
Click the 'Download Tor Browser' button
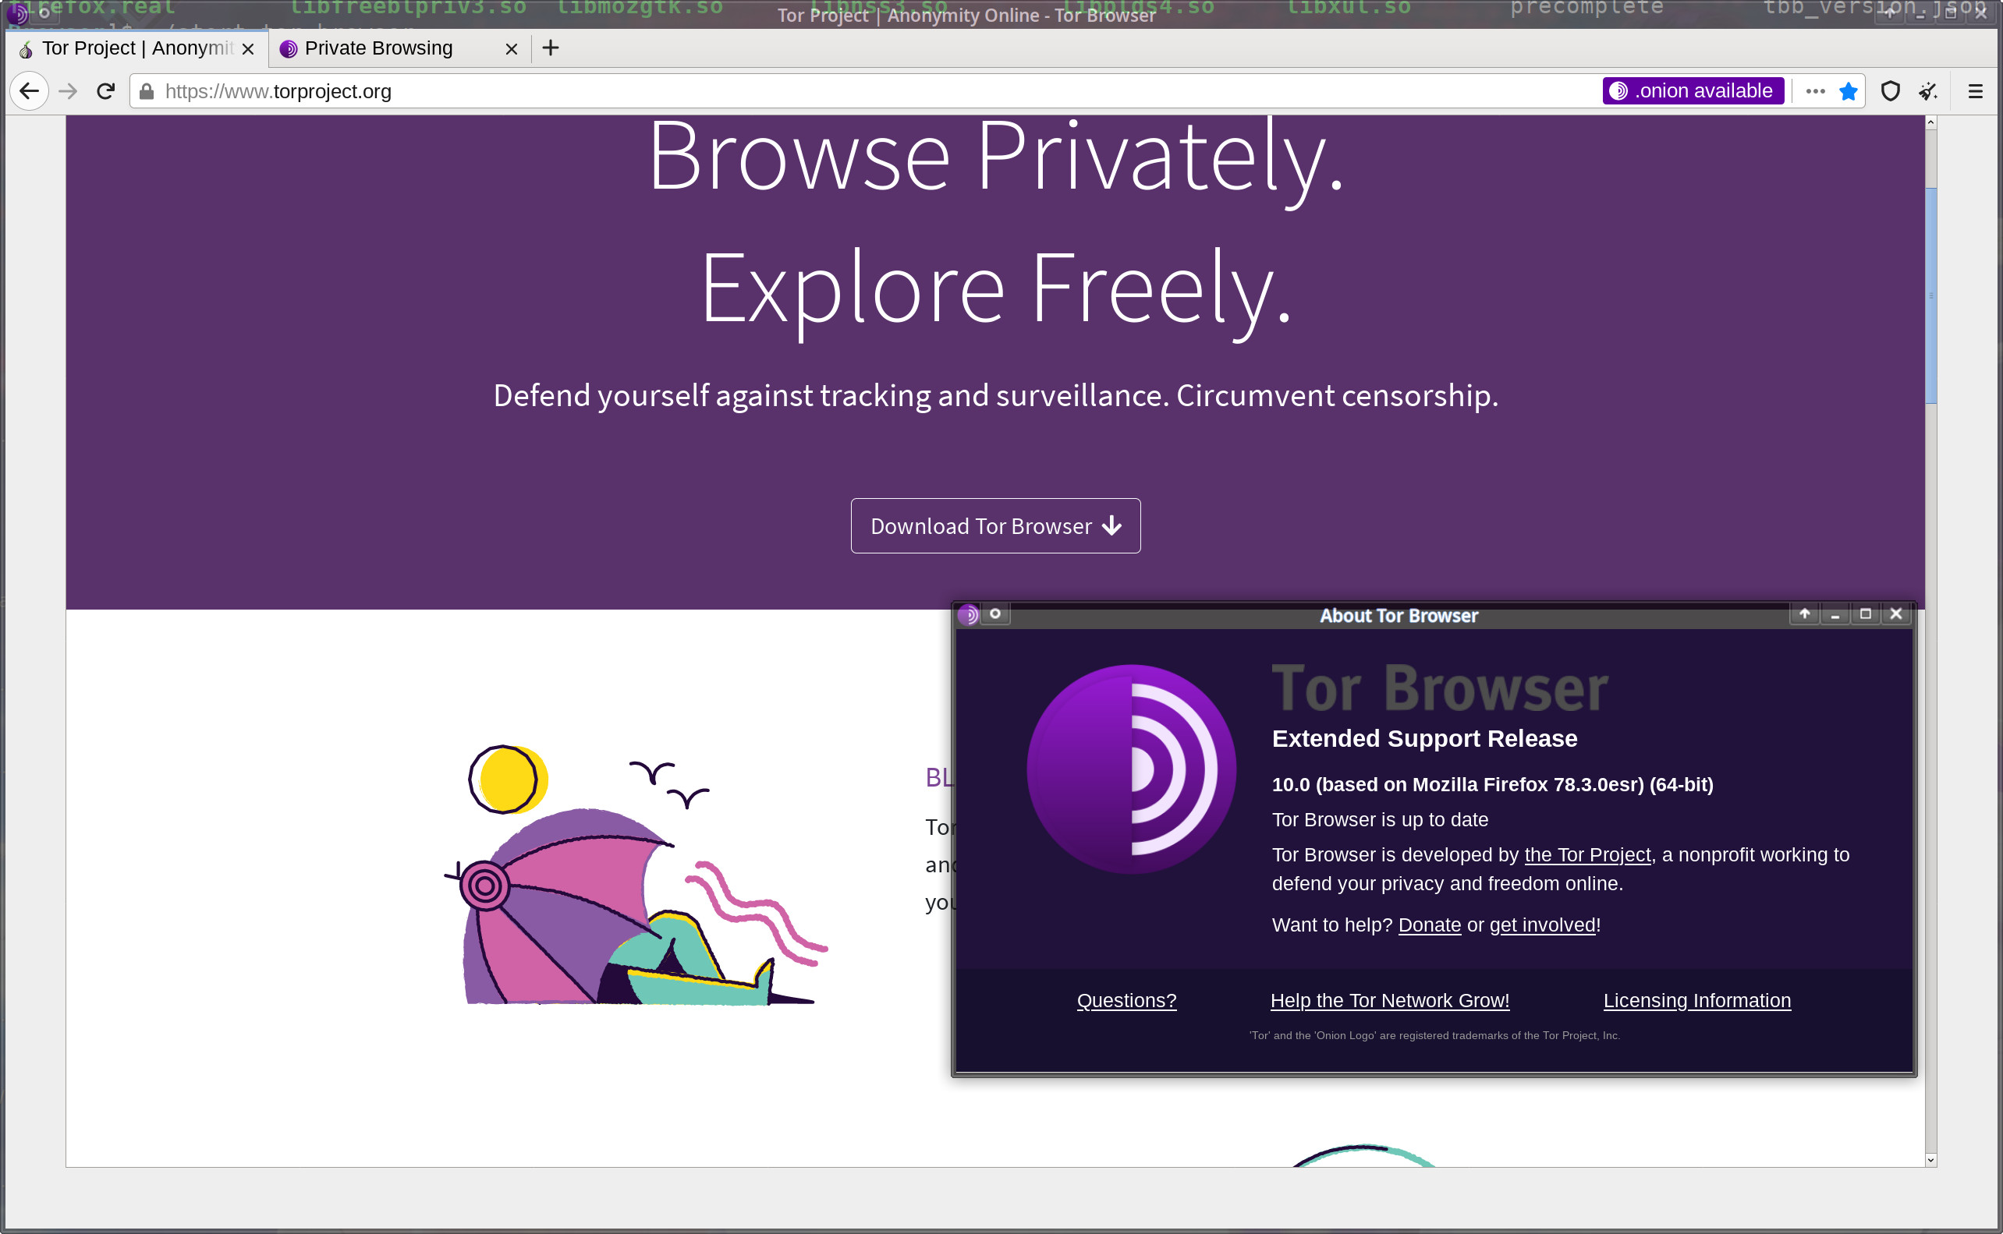coord(994,525)
